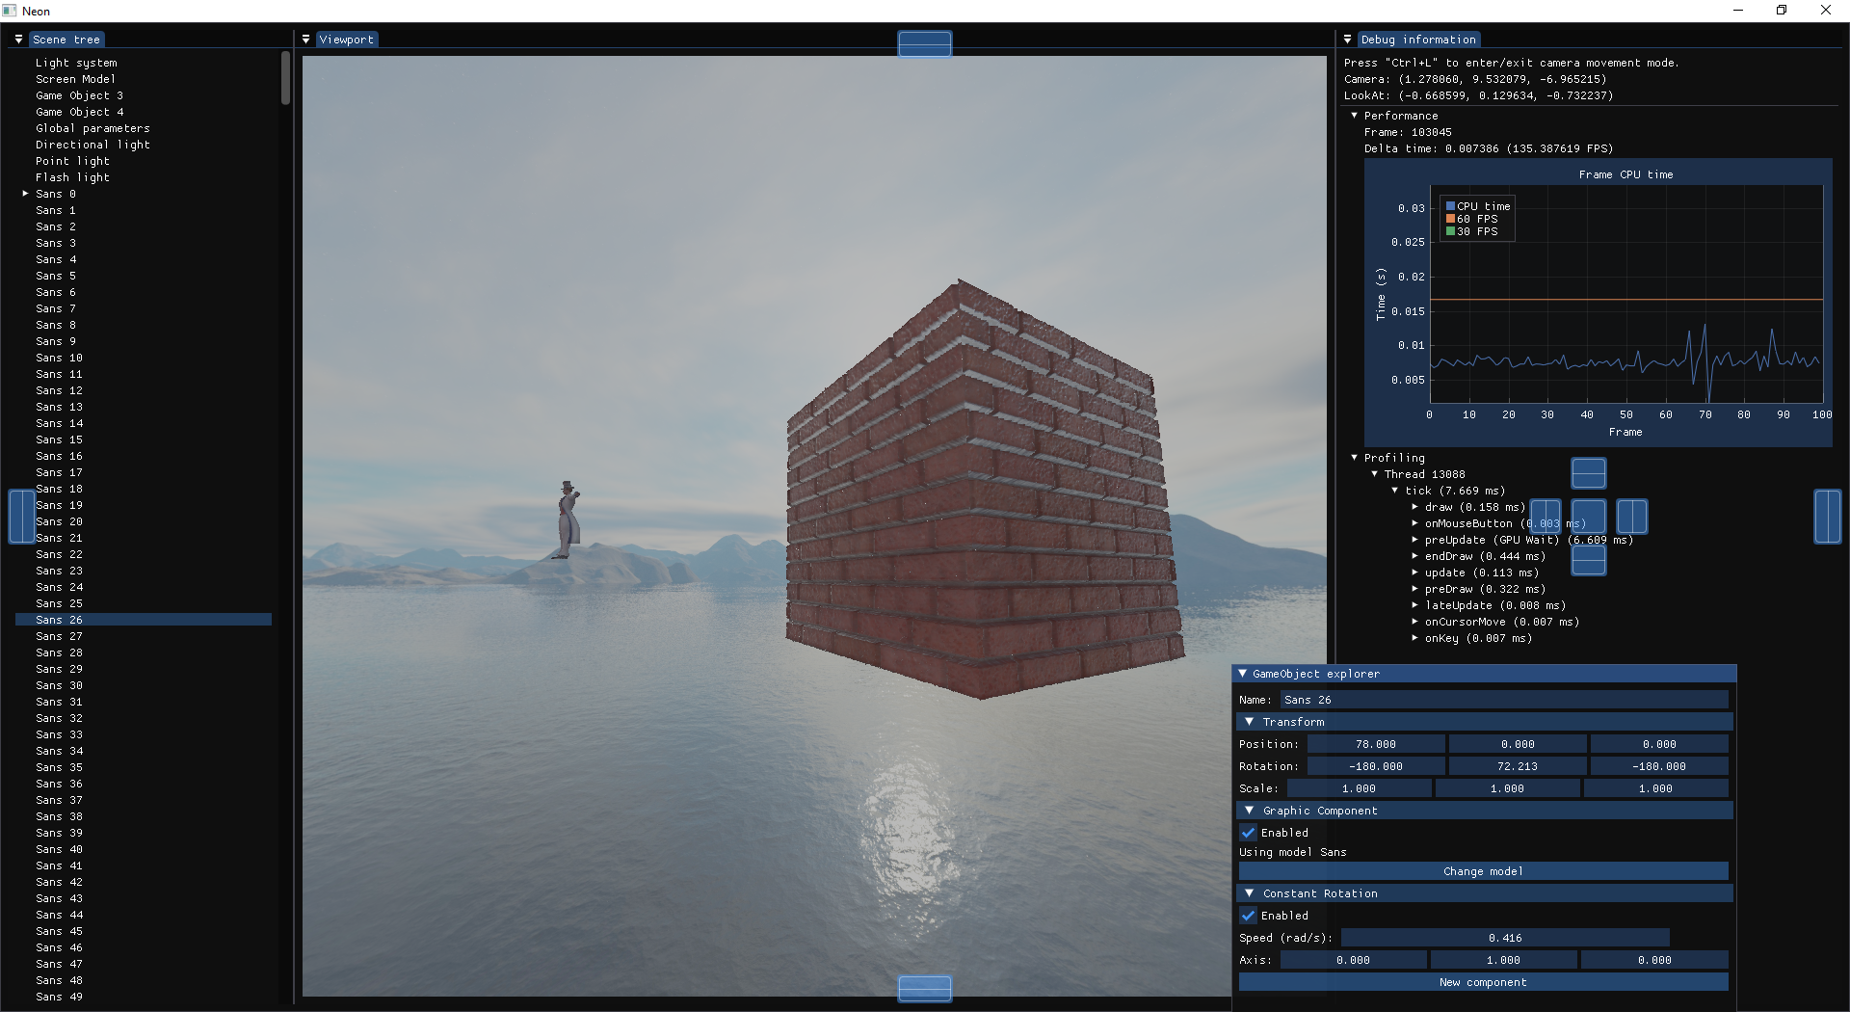Collapse the GameObject explorer panel
Image resolution: width=1850 pixels, height=1012 pixels.
pyautogui.click(x=1243, y=674)
